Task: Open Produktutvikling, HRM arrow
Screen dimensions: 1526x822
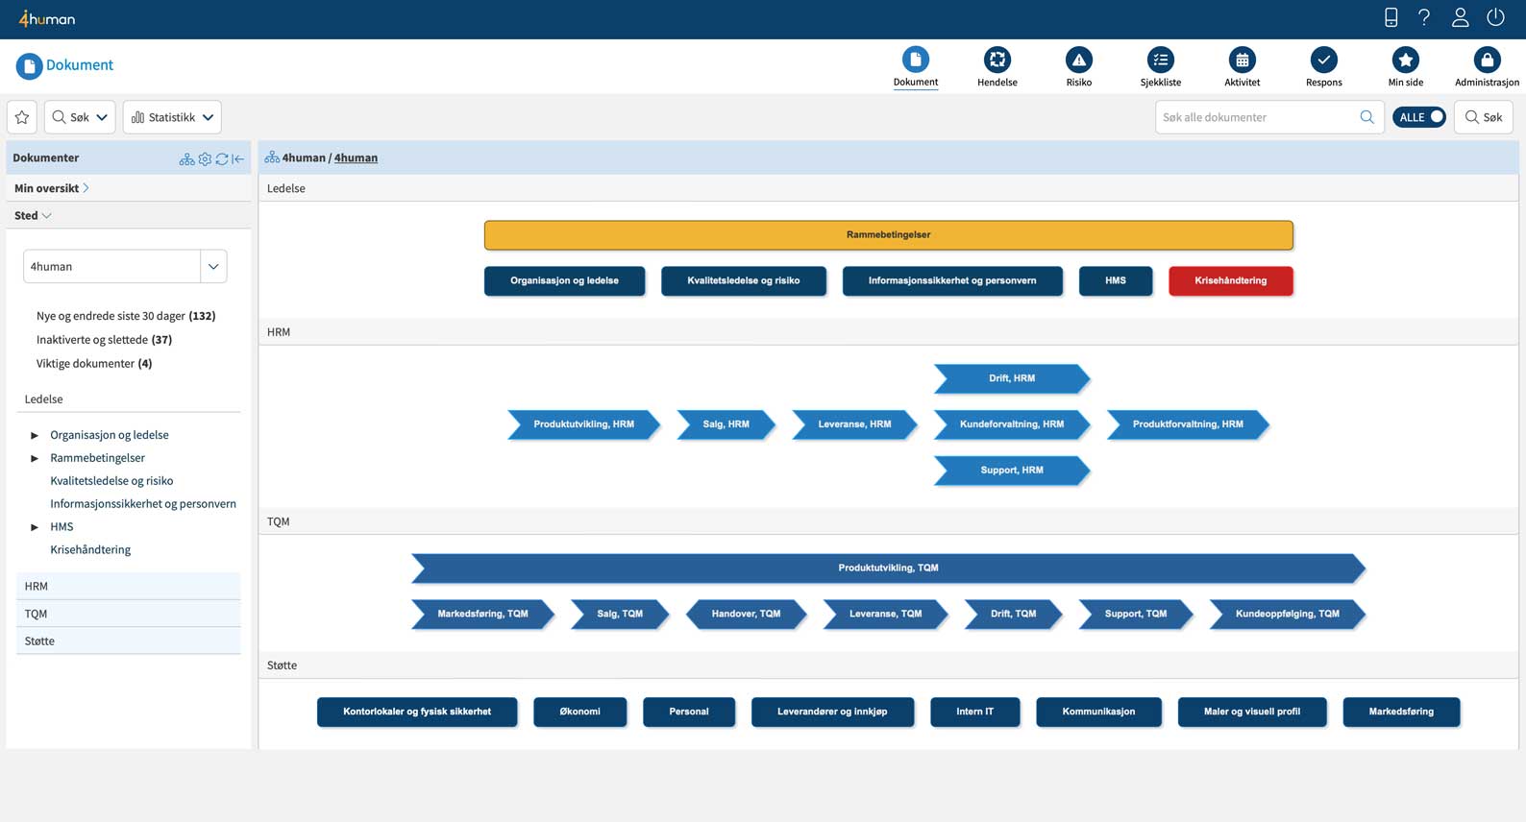Action: (584, 424)
